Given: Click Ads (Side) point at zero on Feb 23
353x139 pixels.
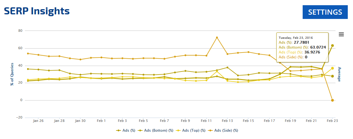Looking at the screenshot, I should (x=332, y=100).
